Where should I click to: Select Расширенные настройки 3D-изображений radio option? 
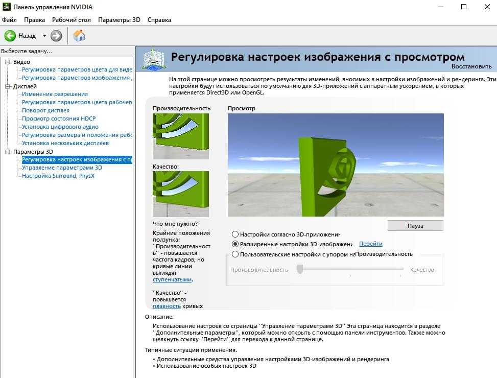(235, 244)
